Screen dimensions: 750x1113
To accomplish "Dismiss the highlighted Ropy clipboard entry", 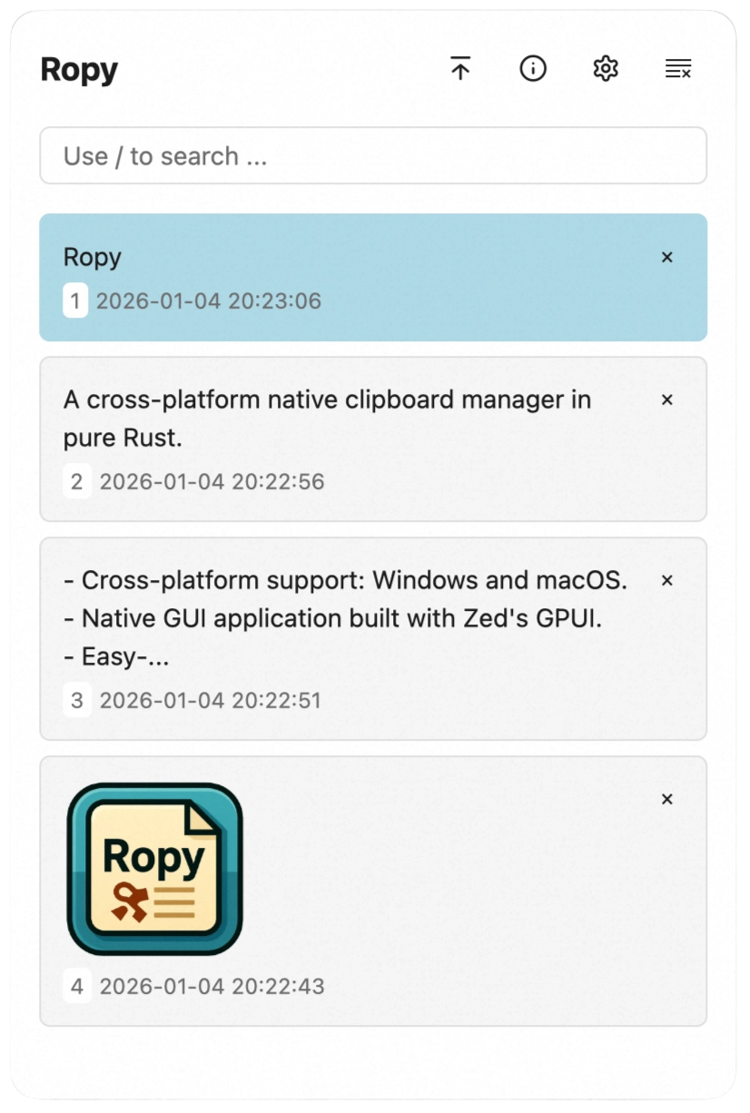I will pos(667,258).
